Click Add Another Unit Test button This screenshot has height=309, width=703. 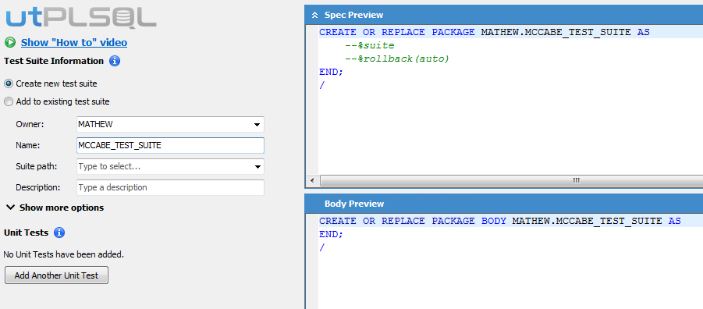pos(56,275)
